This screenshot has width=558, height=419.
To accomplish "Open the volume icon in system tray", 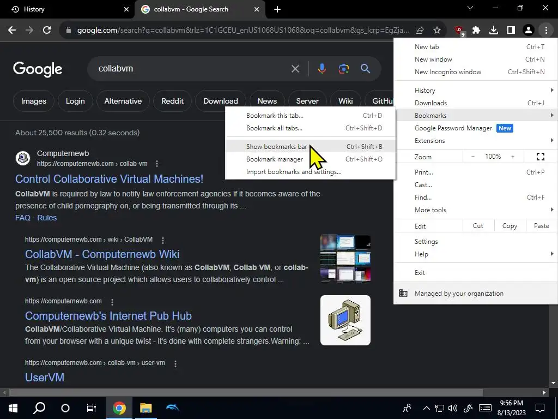I will [x=453, y=408].
